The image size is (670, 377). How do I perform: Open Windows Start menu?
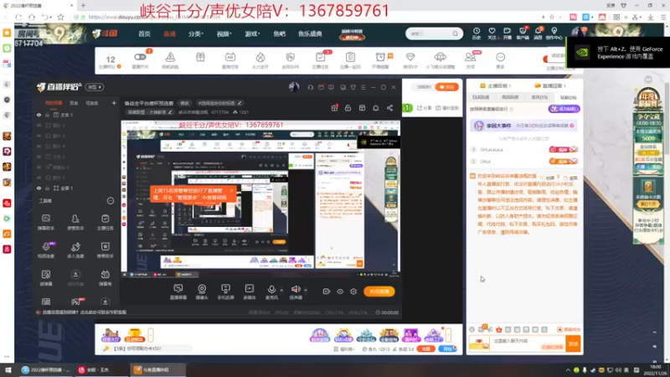pyautogui.click(x=8, y=369)
